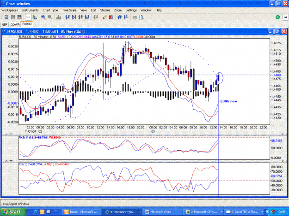Click the 60.0754 RSI value label
Viewport: 289px width, 216px height.
277,176
